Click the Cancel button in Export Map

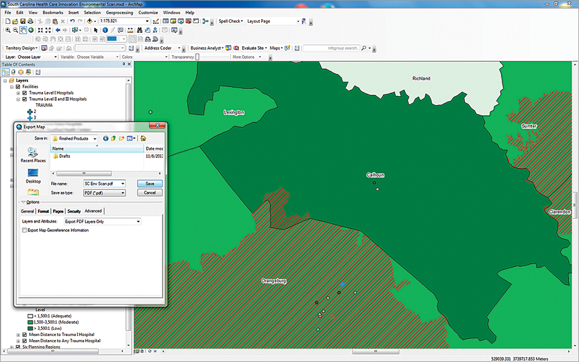pos(149,193)
